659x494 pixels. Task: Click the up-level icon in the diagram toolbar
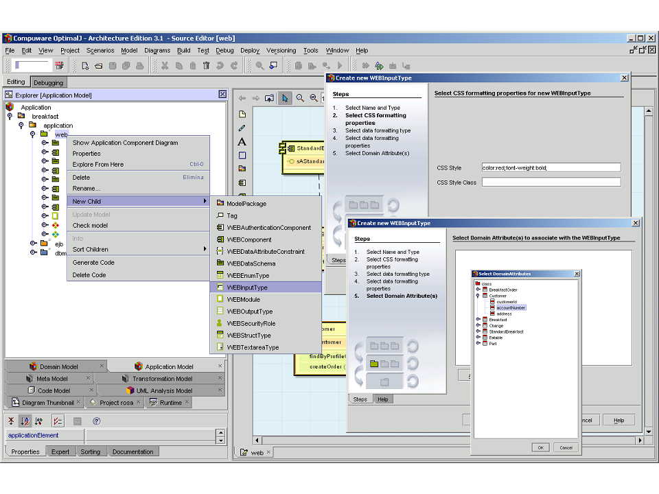[269, 98]
